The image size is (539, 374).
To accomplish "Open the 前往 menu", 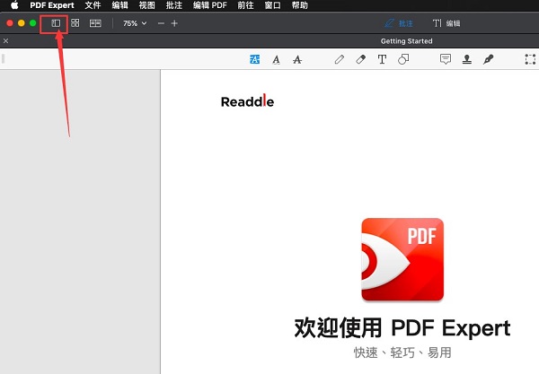I will point(245,5).
